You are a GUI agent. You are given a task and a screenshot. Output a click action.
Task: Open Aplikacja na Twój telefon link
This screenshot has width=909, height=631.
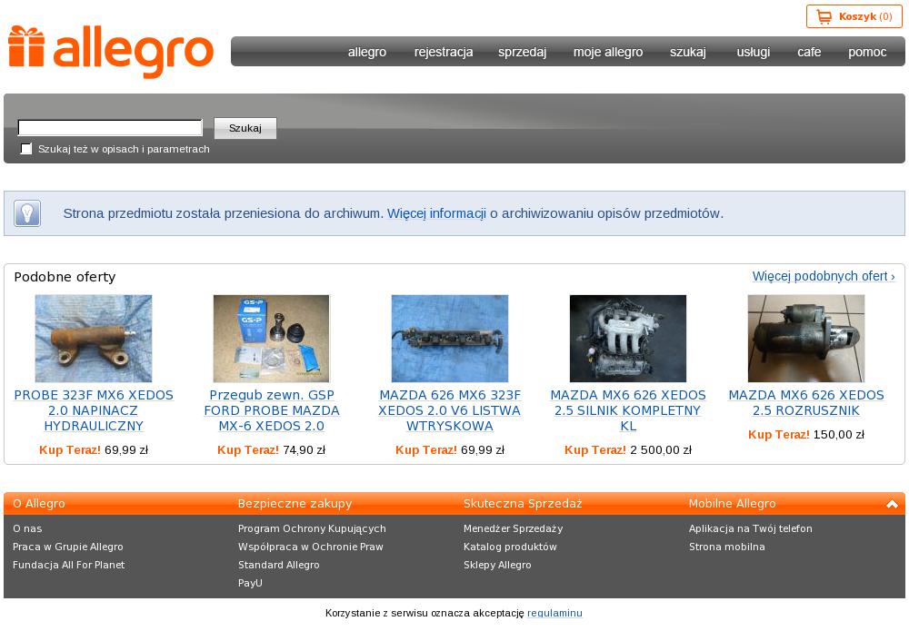point(751,528)
